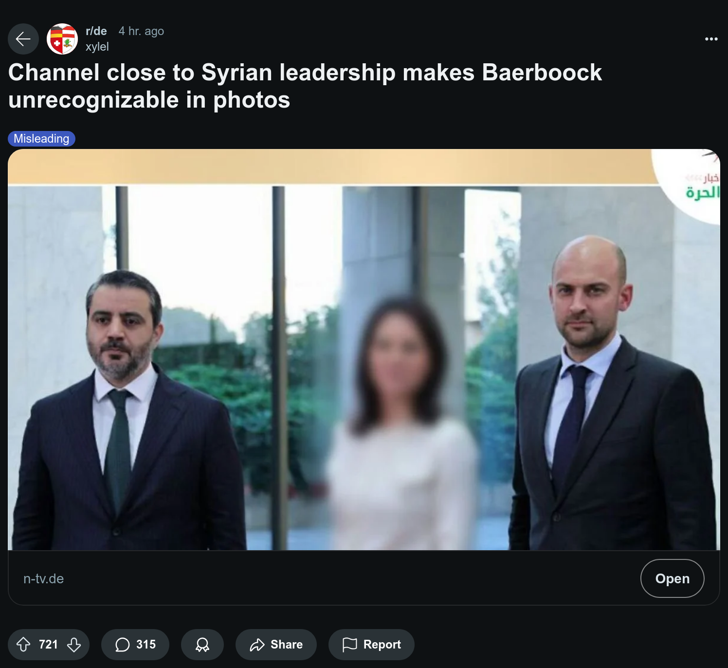This screenshot has height=668, width=728.
Task: Open the r/de community link
Action: click(x=96, y=31)
